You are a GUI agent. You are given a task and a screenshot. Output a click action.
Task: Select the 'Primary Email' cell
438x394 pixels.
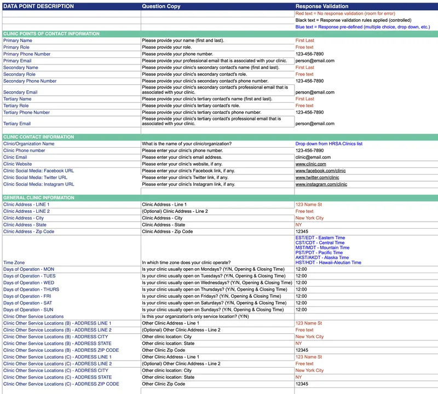(x=72, y=61)
